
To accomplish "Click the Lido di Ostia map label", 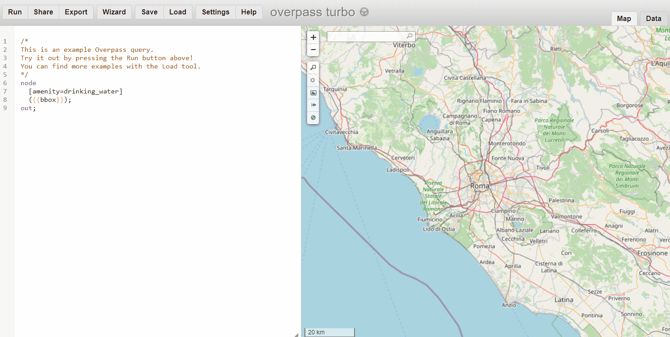I will [x=439, y=229].
